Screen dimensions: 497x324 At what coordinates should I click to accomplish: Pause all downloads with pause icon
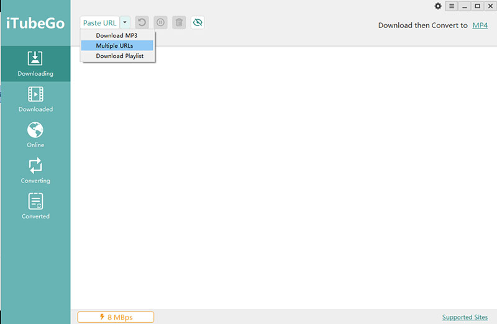click(161, 22)
